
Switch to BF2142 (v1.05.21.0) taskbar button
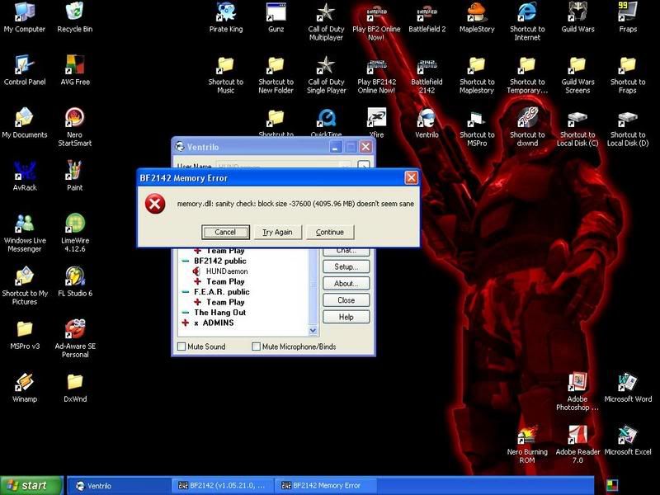tap(222, 486)
